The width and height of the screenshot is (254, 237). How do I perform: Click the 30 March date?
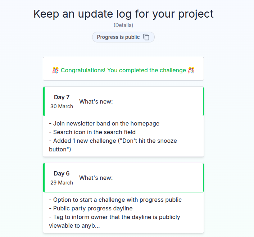(62, 106)
